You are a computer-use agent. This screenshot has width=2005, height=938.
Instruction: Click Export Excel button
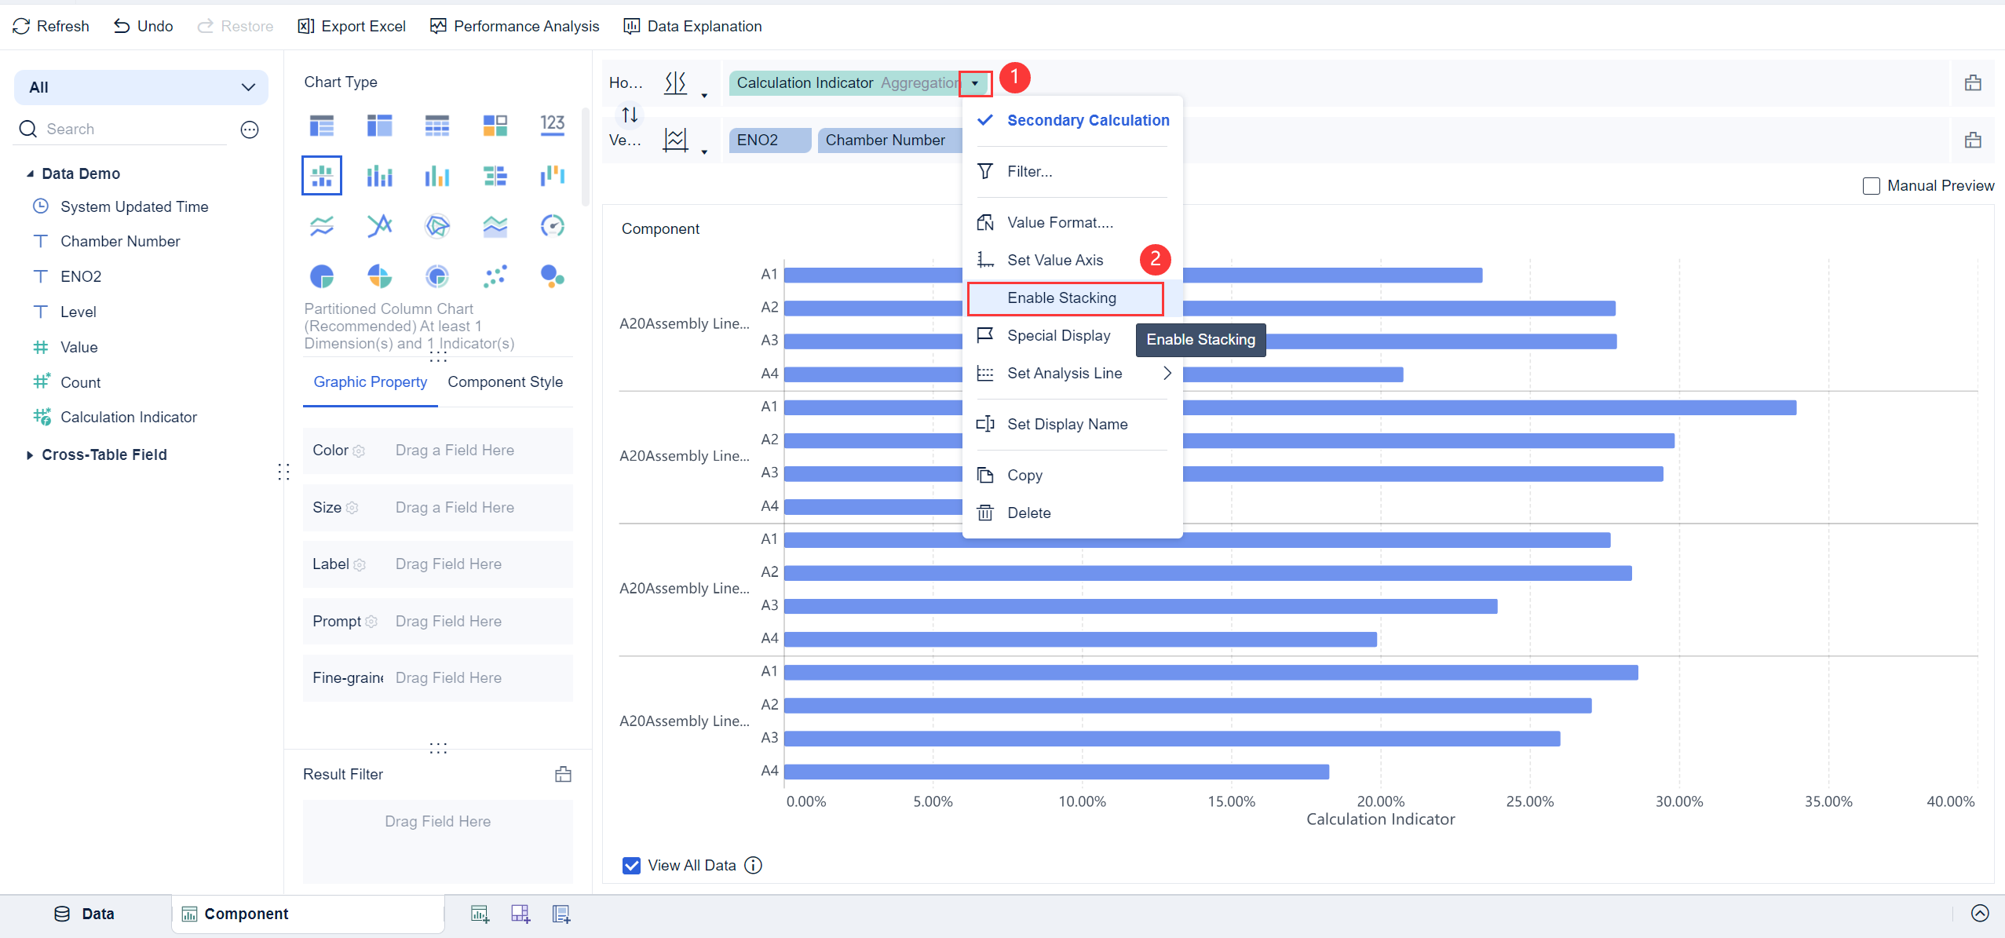tap(352, 26)
